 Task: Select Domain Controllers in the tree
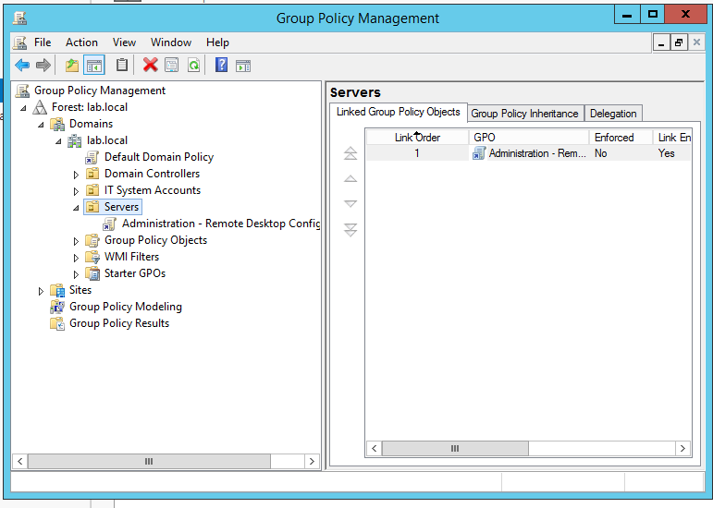coord(152,174)
